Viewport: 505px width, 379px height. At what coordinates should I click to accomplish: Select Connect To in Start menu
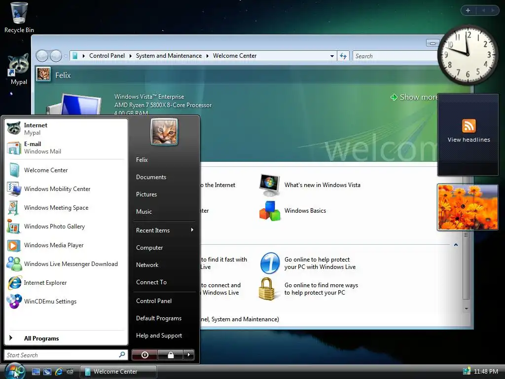tap(165, 282)
